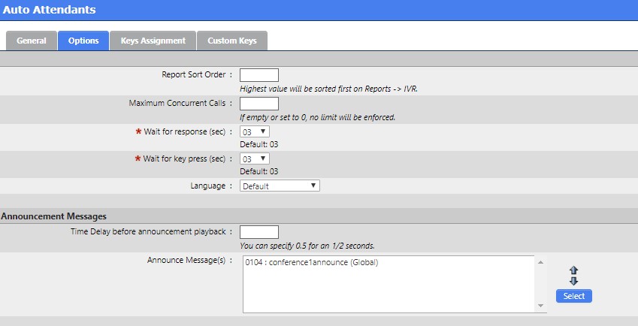
Task: Click the Announcement Messages section header
Action: tap(53, 216)
